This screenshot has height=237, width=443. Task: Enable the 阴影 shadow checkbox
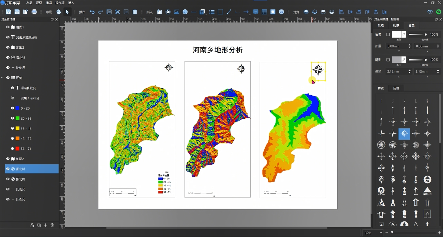388,60
